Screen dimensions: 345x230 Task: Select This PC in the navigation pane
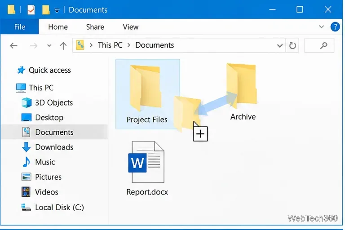(x=41, y=88)
